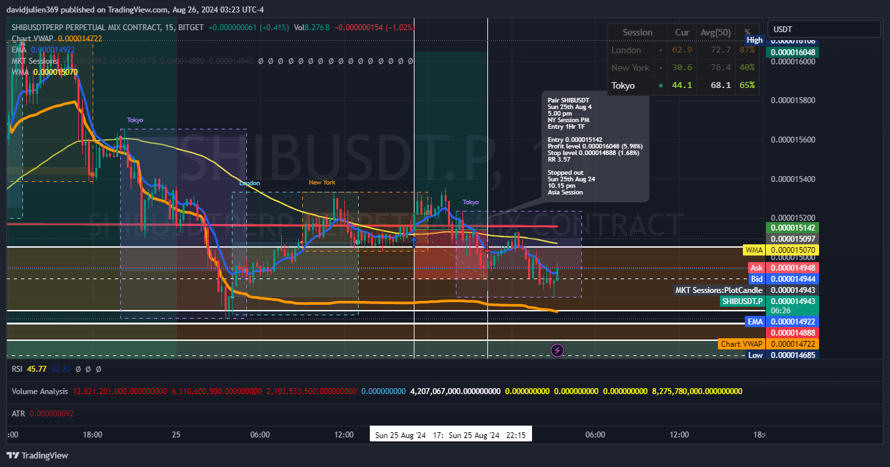Click the red 0.000014888 stop price label
The height and width of the screenshot is (467, 890).
(793, 333)
